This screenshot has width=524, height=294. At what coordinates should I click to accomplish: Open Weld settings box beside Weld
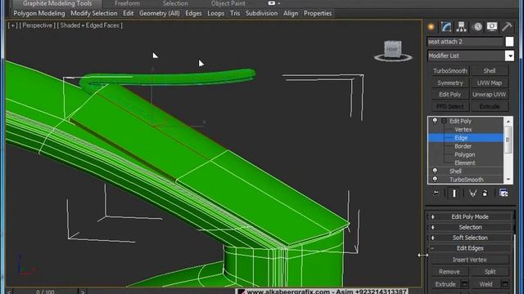(x=505, y=284)
